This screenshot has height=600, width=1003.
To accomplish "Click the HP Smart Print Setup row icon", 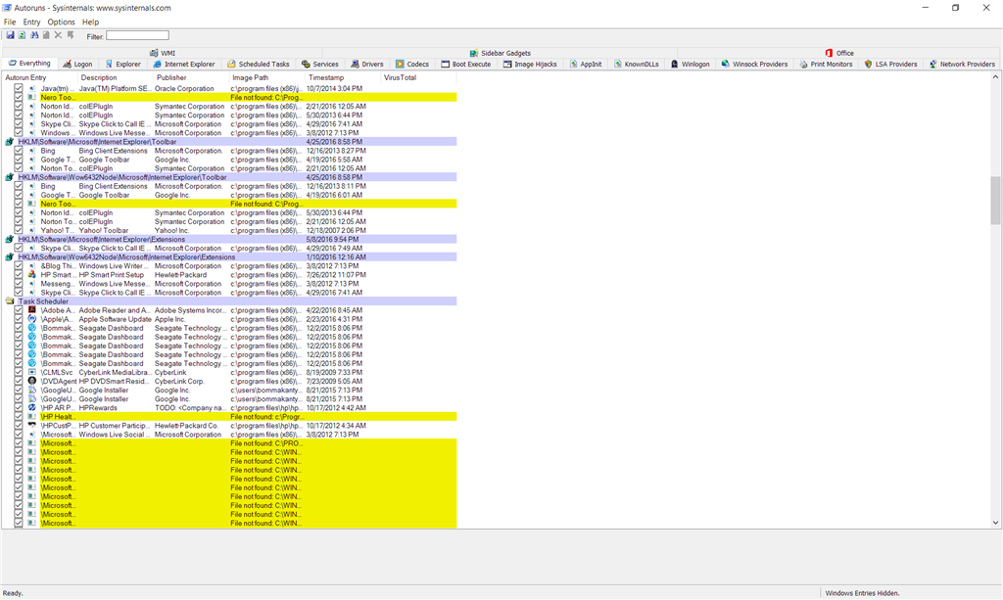I will coord(32,275).
